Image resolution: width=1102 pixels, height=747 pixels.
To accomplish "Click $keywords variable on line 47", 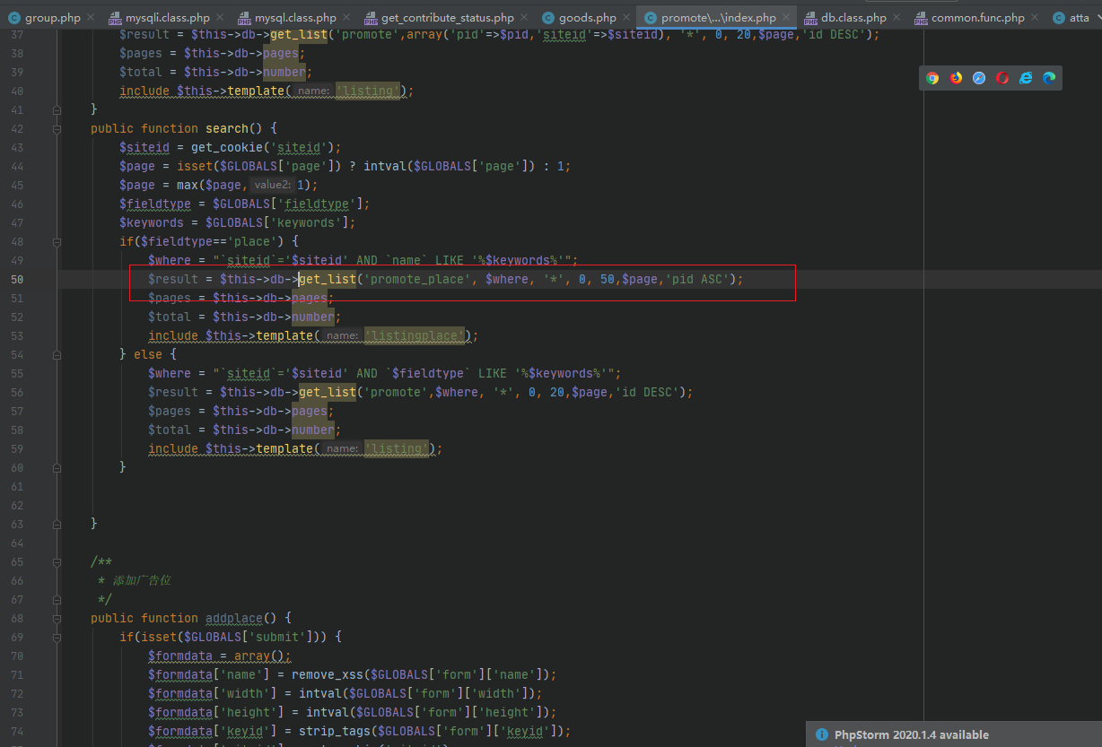I will pyautogui.click(x=152, y=222).
